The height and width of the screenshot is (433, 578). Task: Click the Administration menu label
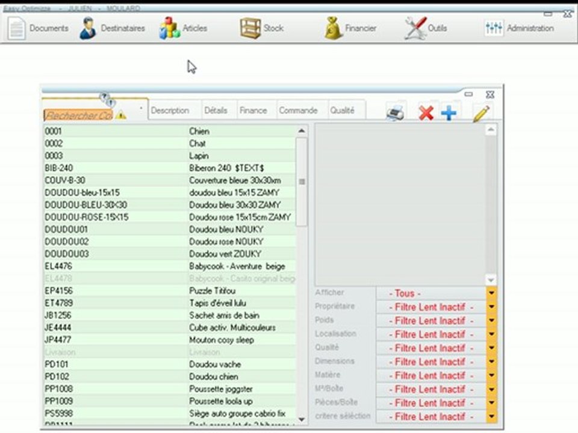(x=530, y=28)
